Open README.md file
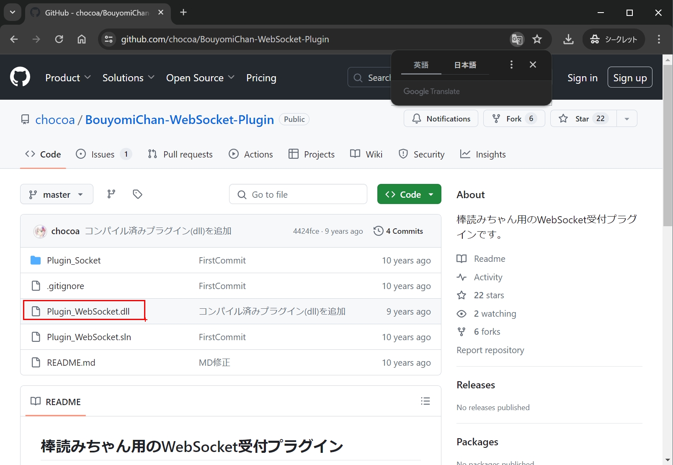 71,363
